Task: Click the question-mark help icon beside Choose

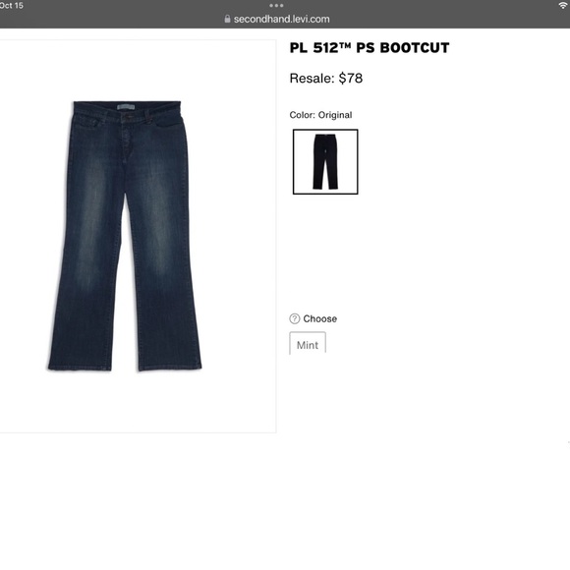Action: pos(295,318)
